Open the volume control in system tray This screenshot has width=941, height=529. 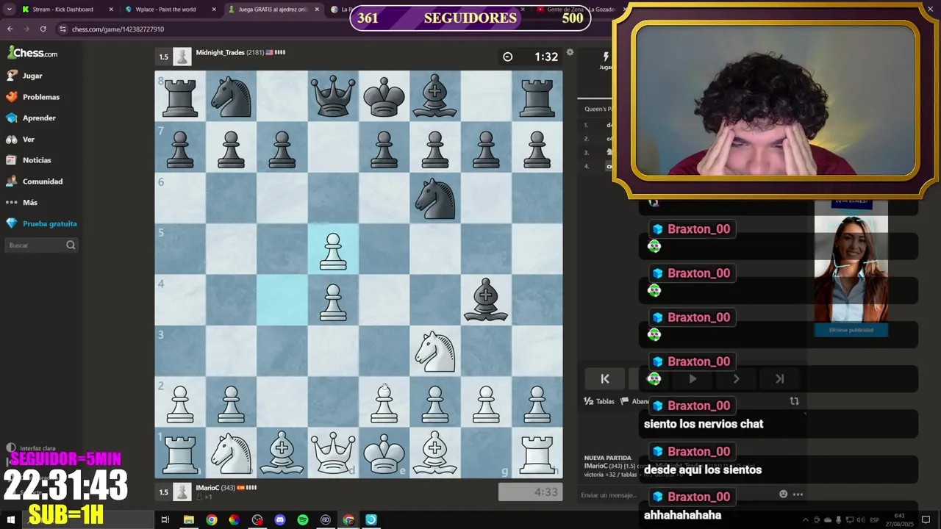(x=861, y=520)
